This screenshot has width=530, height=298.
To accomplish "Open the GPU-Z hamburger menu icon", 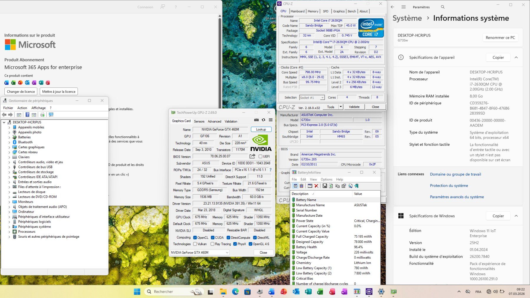I will point(271,120).
